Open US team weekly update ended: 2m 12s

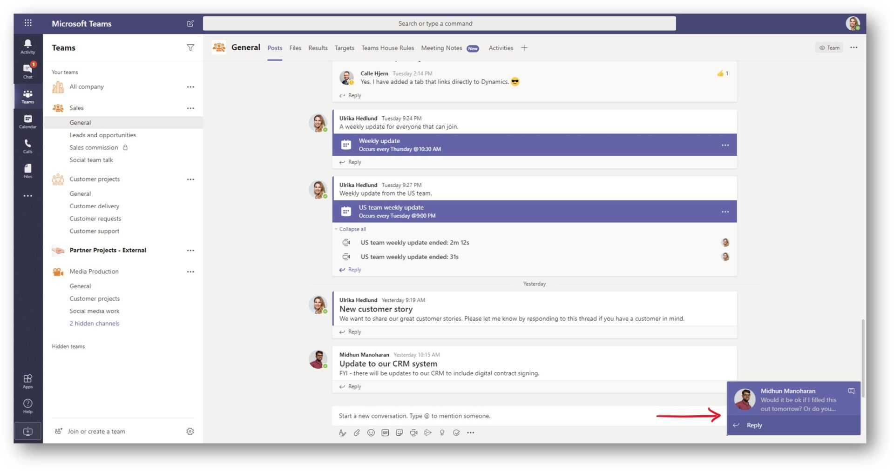pos(414,243)
